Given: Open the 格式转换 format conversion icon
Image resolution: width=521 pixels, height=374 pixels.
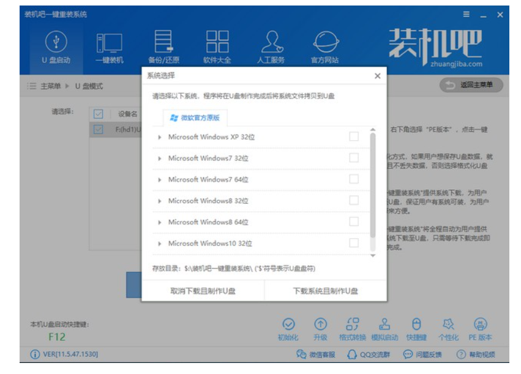Looking at the screenshot, I should [352, 329].
